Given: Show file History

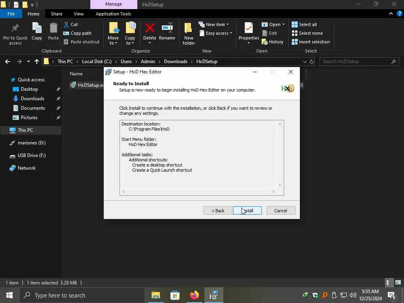Looking at the screenshot, I should click(x=273, y=42).
